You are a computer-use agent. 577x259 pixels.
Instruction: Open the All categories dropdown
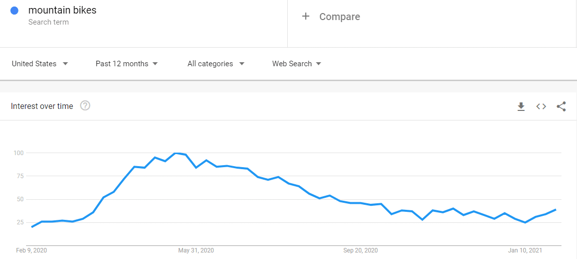point(216,64)
